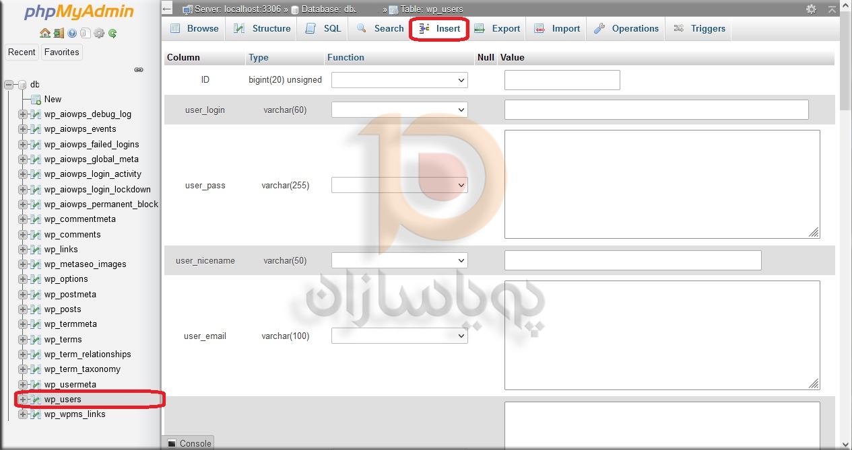Open the Function dropdown for user_email

tap(399, 336)
